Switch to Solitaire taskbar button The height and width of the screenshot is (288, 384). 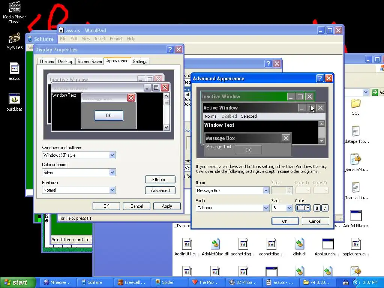[x=95, y=282]
